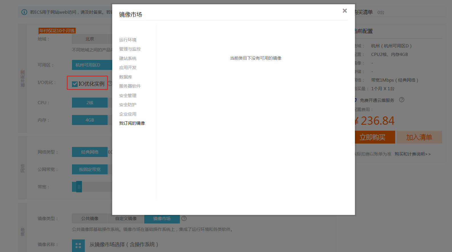Open 从镜像市场选择（含操作系统） selector
Image resolution: width=452 pixels, height=252 pixels.
click(124, 245)
